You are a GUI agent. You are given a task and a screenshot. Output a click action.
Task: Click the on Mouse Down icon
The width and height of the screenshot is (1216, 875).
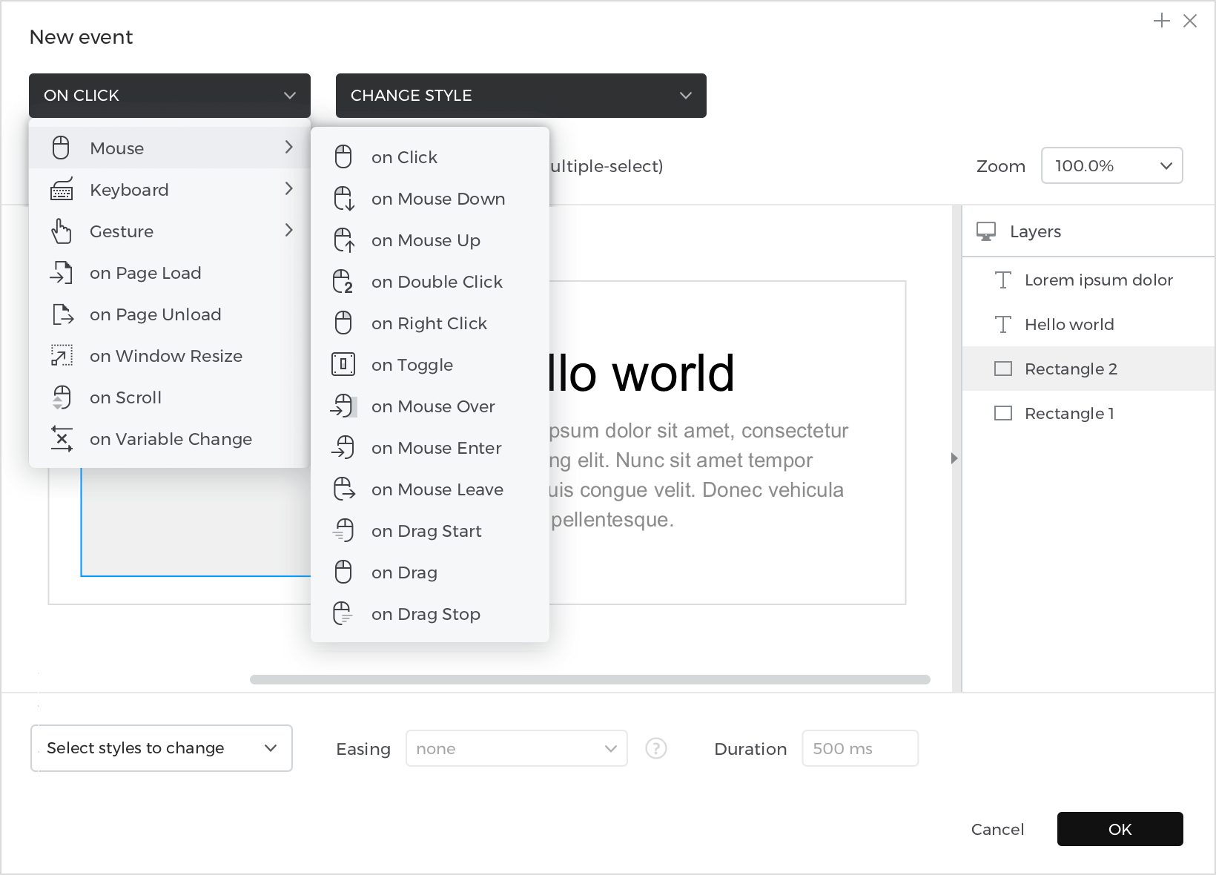click(344, 199)
